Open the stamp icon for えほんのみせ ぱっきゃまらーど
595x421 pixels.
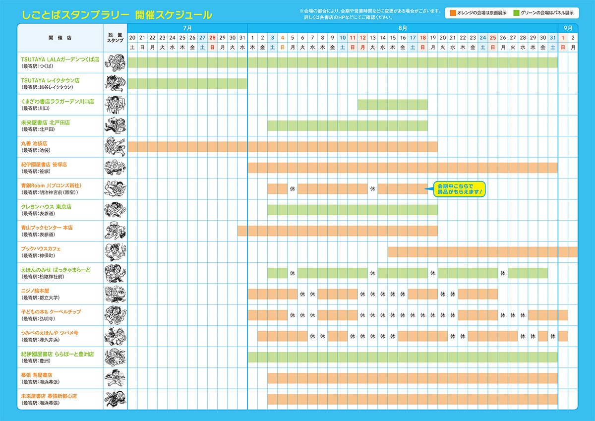pyautogui.click(x=115, y=273)
